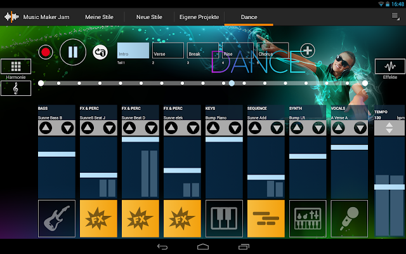This screenshot has height=254, width=406.
Task: Toggle the loop-one-part repeat icon
Action: pos(100,52)
